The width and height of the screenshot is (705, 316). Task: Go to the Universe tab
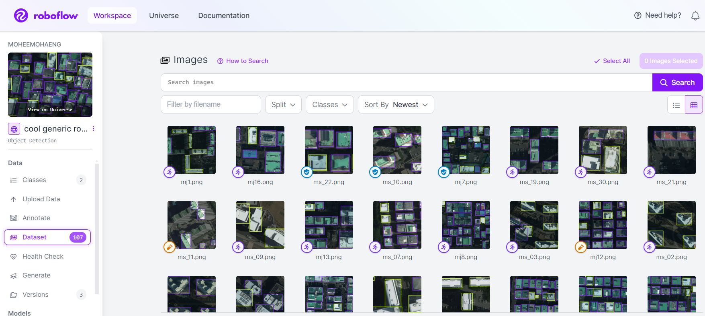[164, 16]
